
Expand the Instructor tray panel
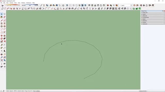[x=153, y=24]
